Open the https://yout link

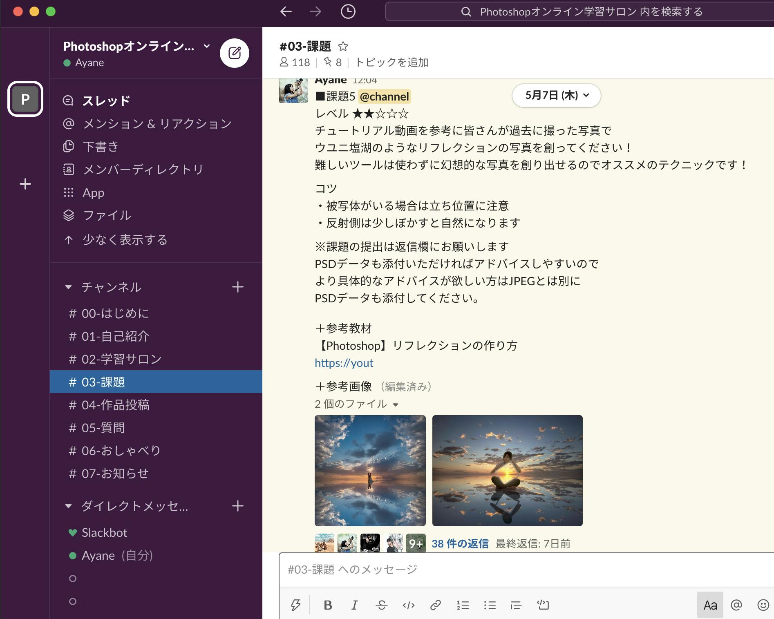point(344,363)
